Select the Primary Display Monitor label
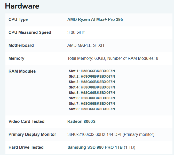This screenshot has width=174, height=155. [32, 135]
